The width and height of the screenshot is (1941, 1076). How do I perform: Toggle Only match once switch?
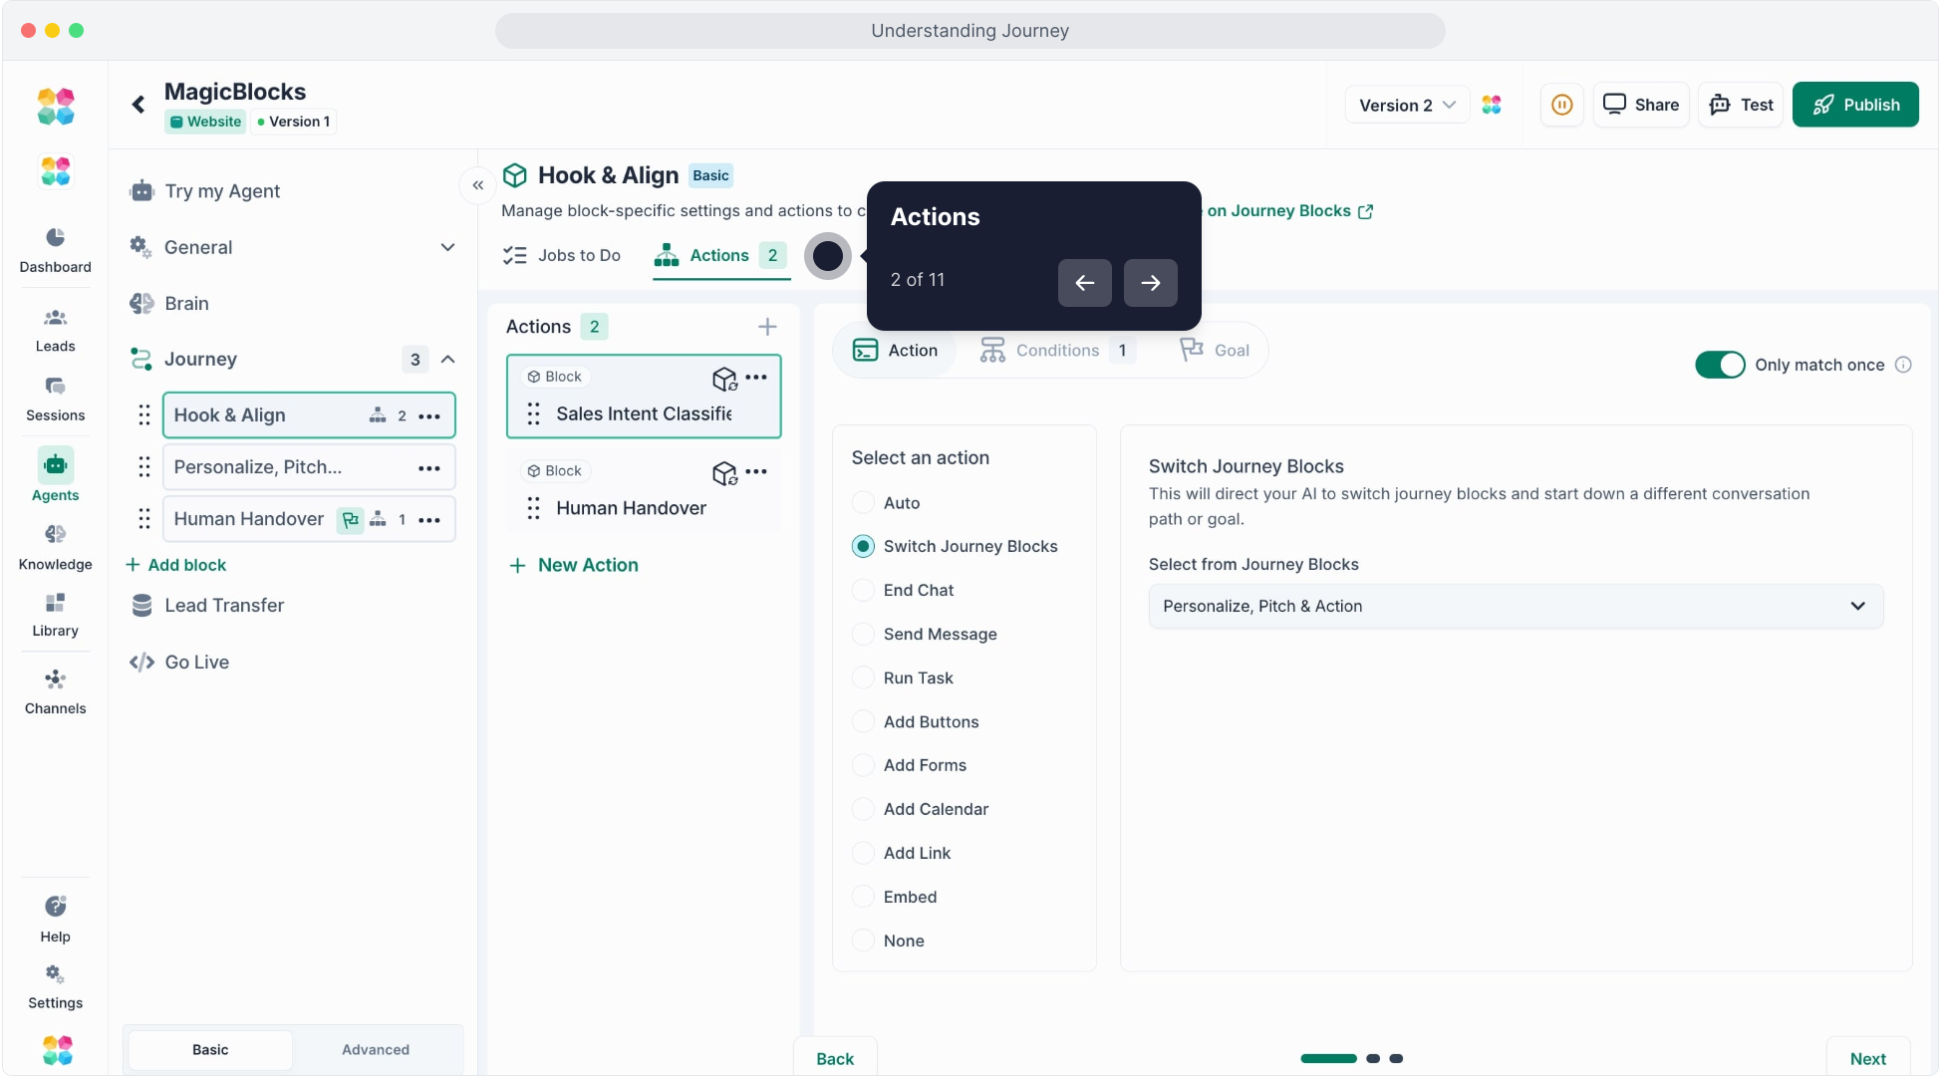point(1720,365)
